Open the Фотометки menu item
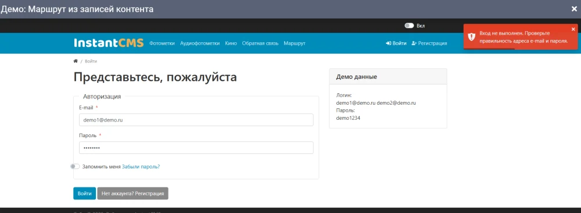Image resolution: width=581 pixels, height=213 pixels. click(x=162, y=43)
